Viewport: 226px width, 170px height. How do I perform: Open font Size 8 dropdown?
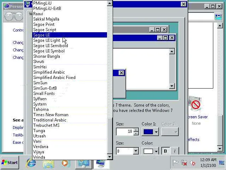pos(136,151)
